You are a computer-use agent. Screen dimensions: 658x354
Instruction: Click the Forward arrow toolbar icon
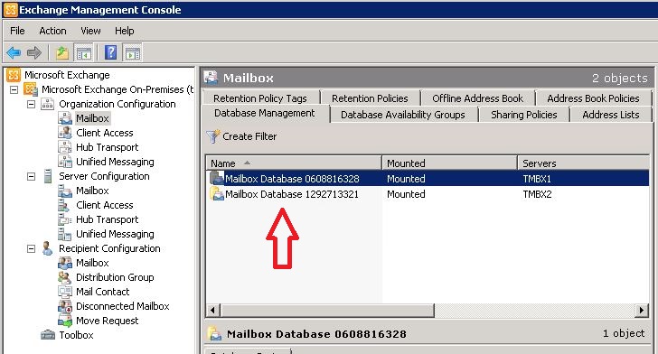[x=34, y=53]
